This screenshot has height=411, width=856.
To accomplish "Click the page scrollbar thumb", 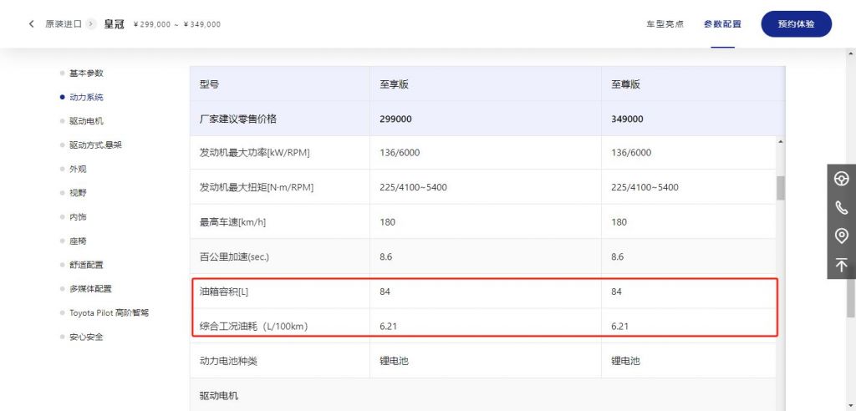I will pos(850,294).
